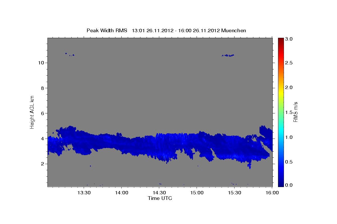
Task: Click the 'Muenchen' station name in title
Action: (x=234, y=30)
